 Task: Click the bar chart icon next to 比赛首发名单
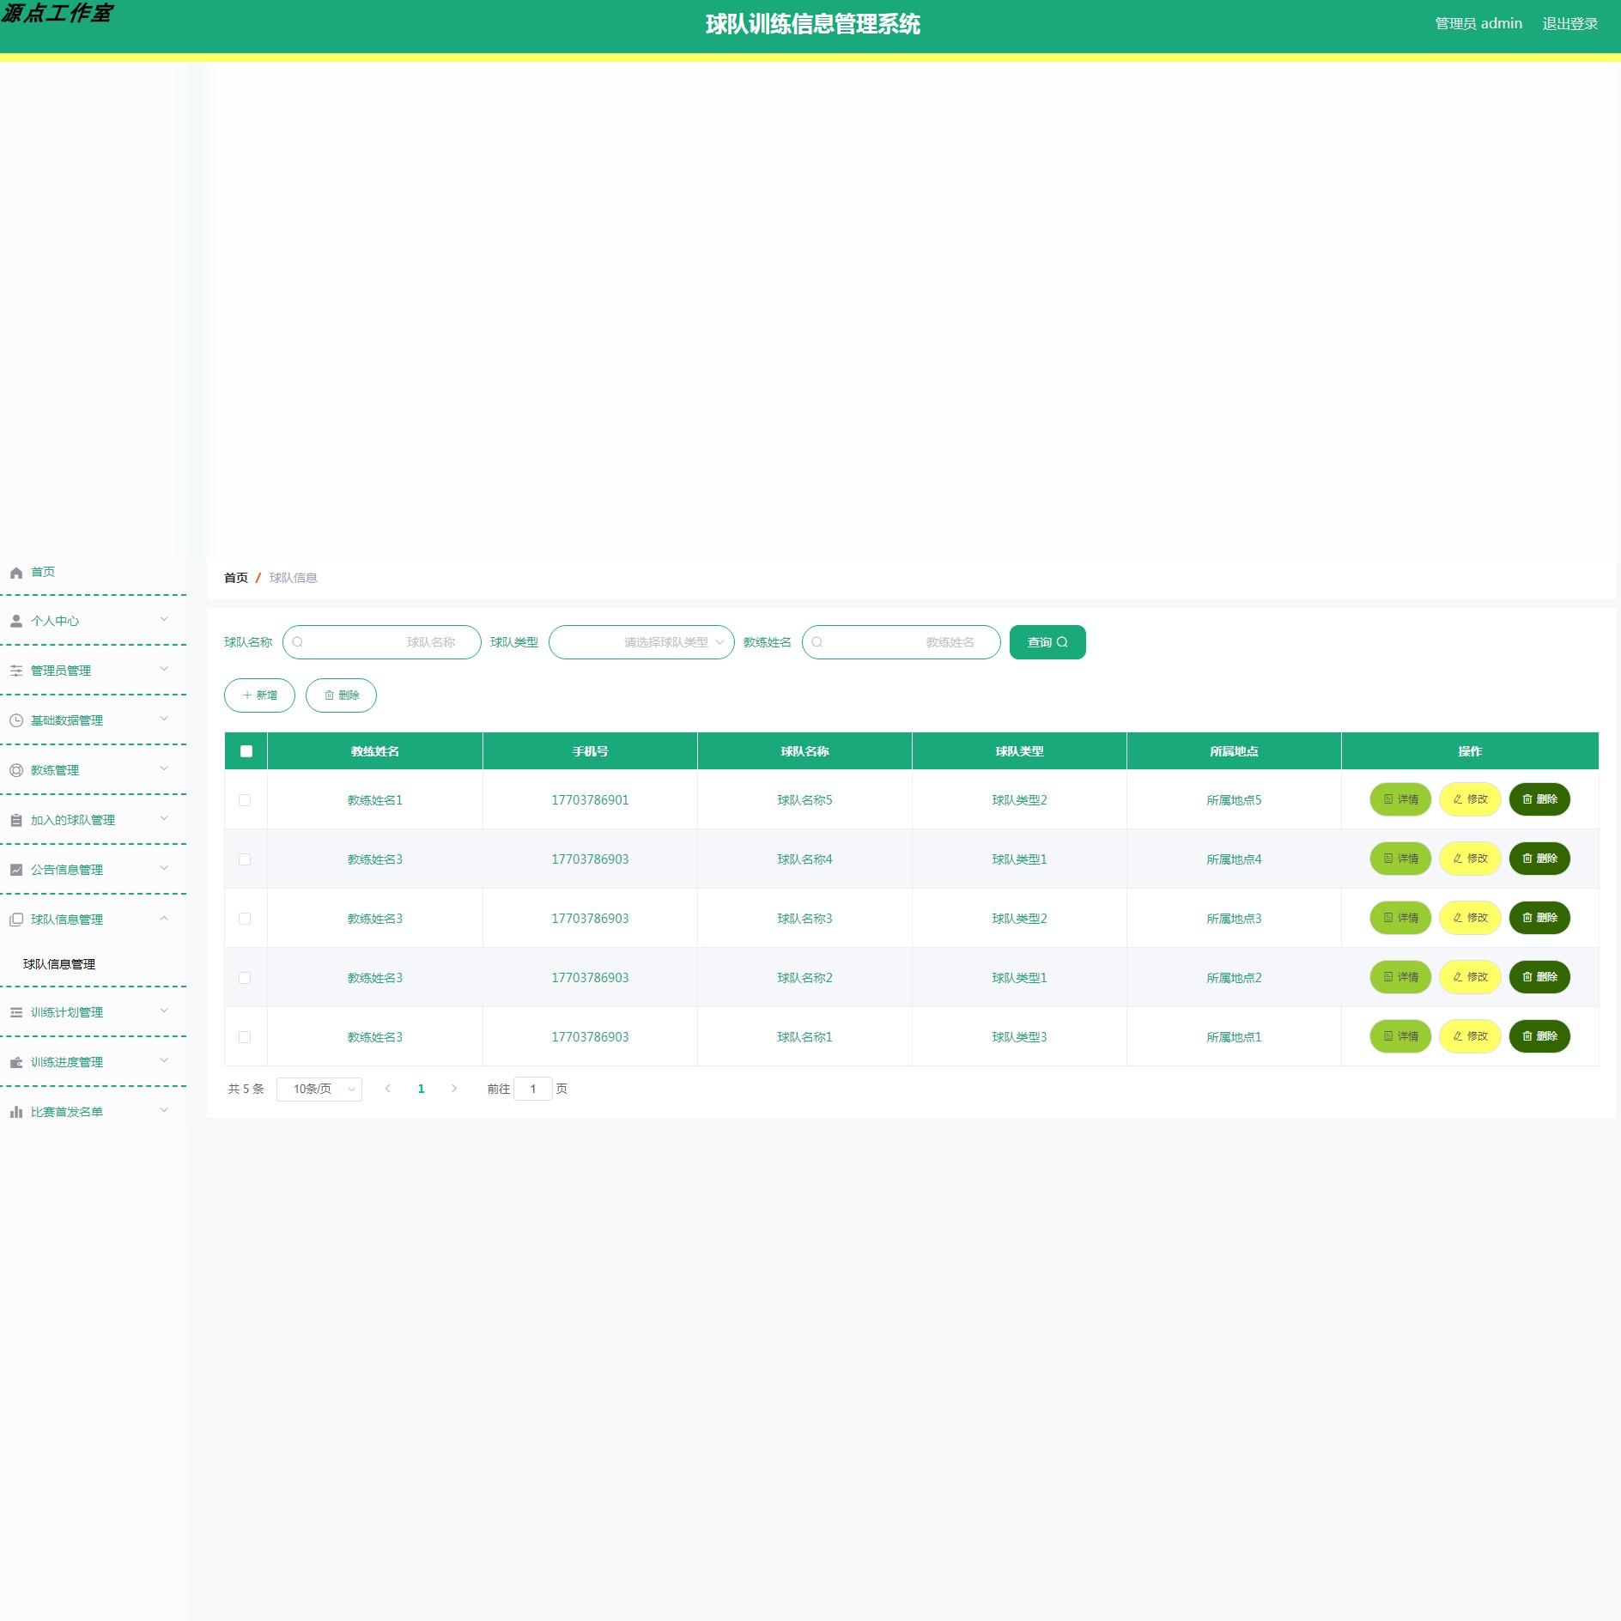[x=15, y=1111]
